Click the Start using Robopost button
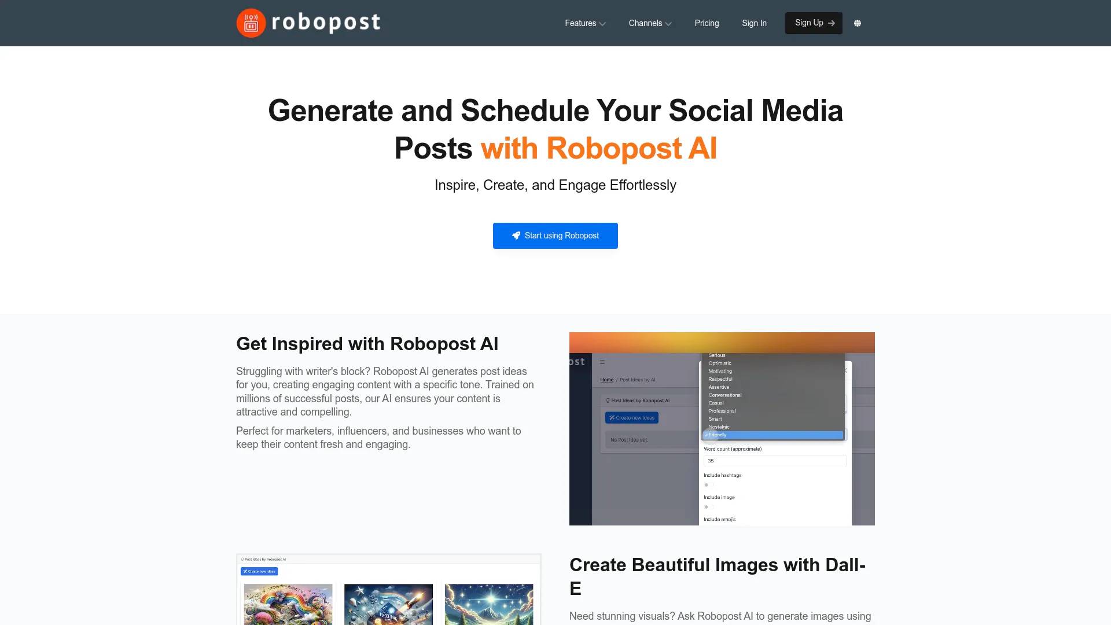The image size is (1111, 625). click(x=555, y=235)
